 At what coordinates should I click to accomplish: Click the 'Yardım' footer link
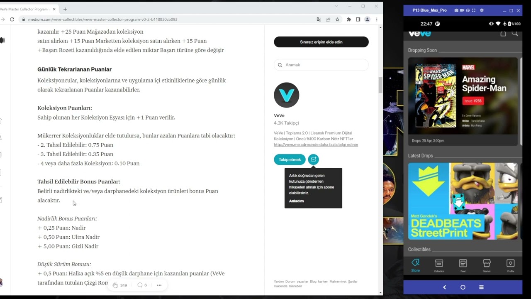click(279, 282)
